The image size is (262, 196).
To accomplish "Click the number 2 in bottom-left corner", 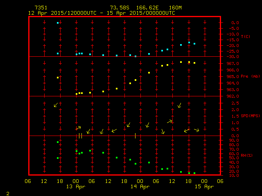I will [x=7, y=192].
